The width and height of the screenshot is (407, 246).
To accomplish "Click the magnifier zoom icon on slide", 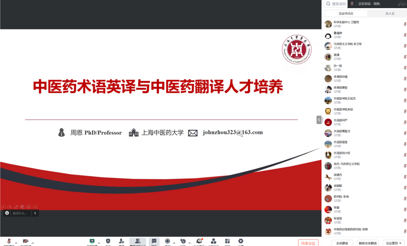I will click(x=28, y=207).
